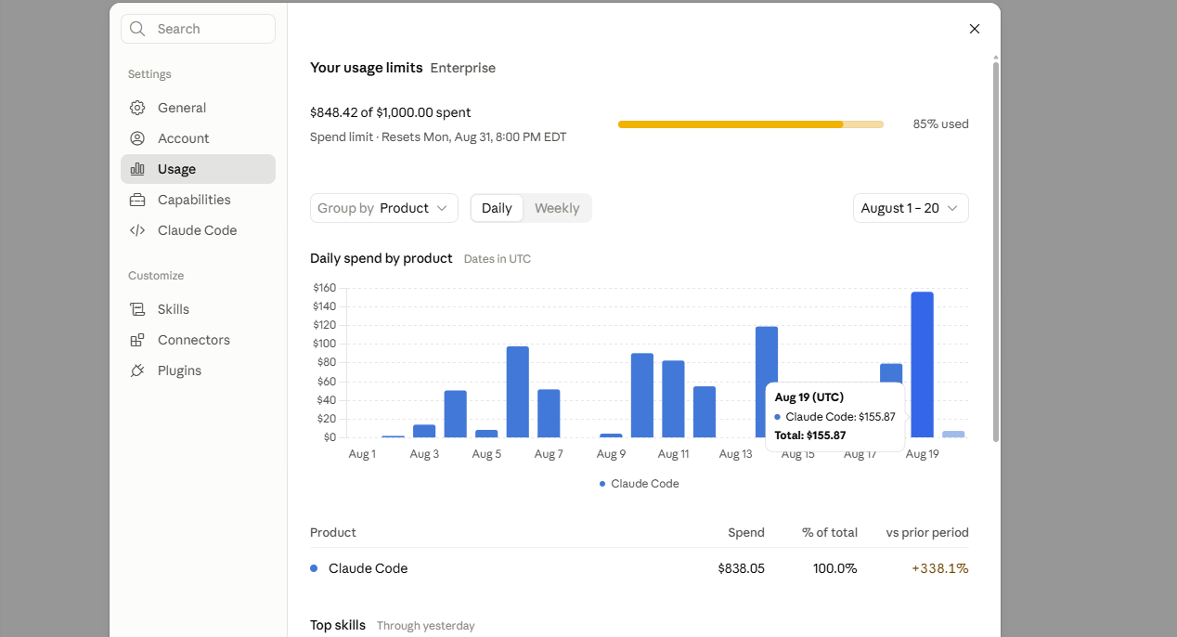Image resolution: width=1177 pixels, height=637 pixels.
Task: Click the 85% used label
Action: point(940,123)
